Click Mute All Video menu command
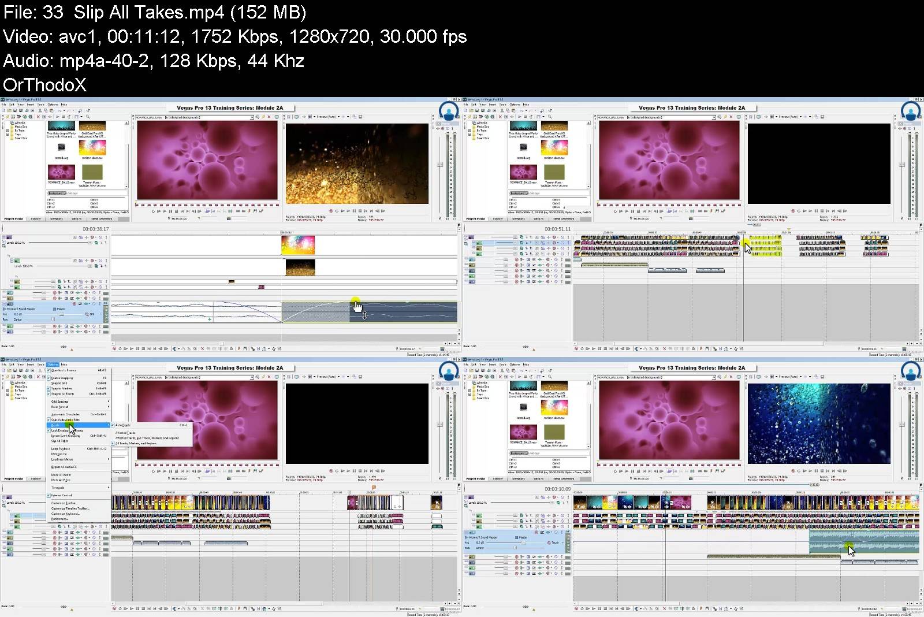The height and width of the screenshot is (617, 924). pos(79,480)
